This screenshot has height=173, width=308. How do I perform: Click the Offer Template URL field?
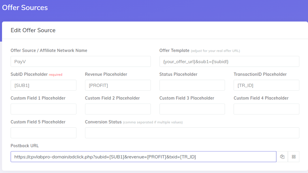coord(229,61)
